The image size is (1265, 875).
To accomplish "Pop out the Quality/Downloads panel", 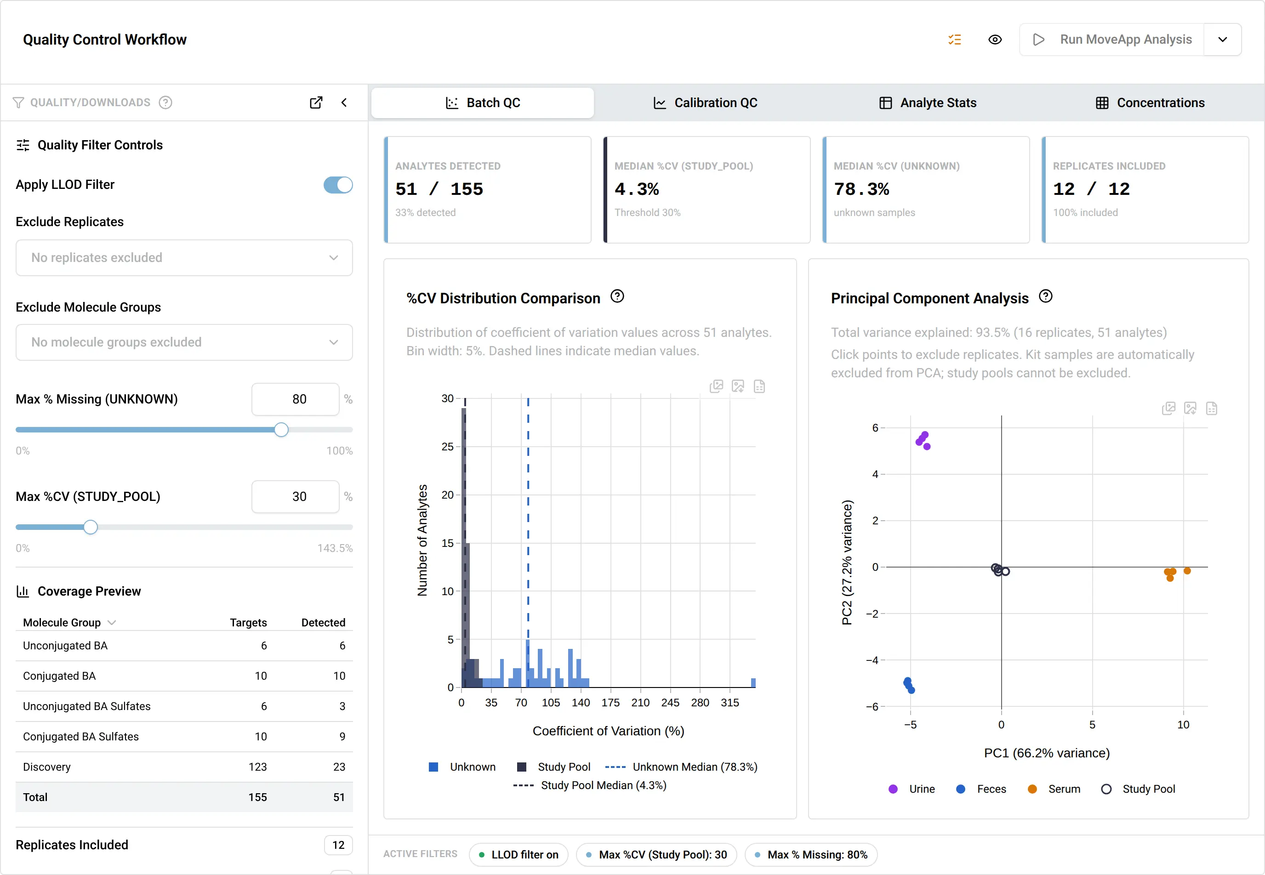I will click(316, 102).
